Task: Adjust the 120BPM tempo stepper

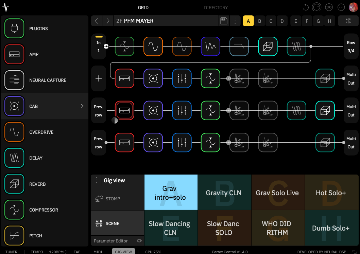Action: pos(65,252)
